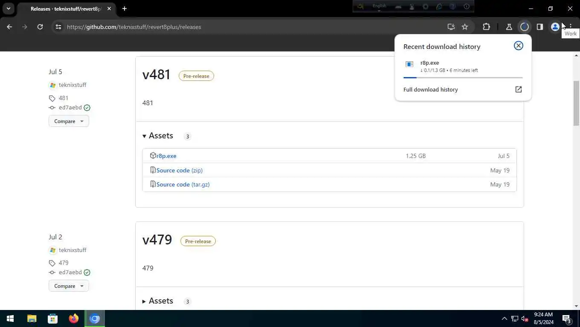The height and width of the screenshot is (327, 580).
Task: Open tag 479 link
Action: point(64,263)
